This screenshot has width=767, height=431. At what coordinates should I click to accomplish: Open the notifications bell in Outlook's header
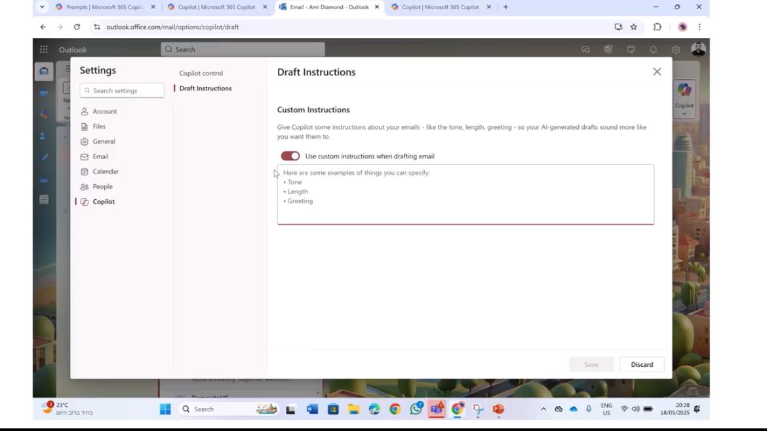[x=653, y=49]
